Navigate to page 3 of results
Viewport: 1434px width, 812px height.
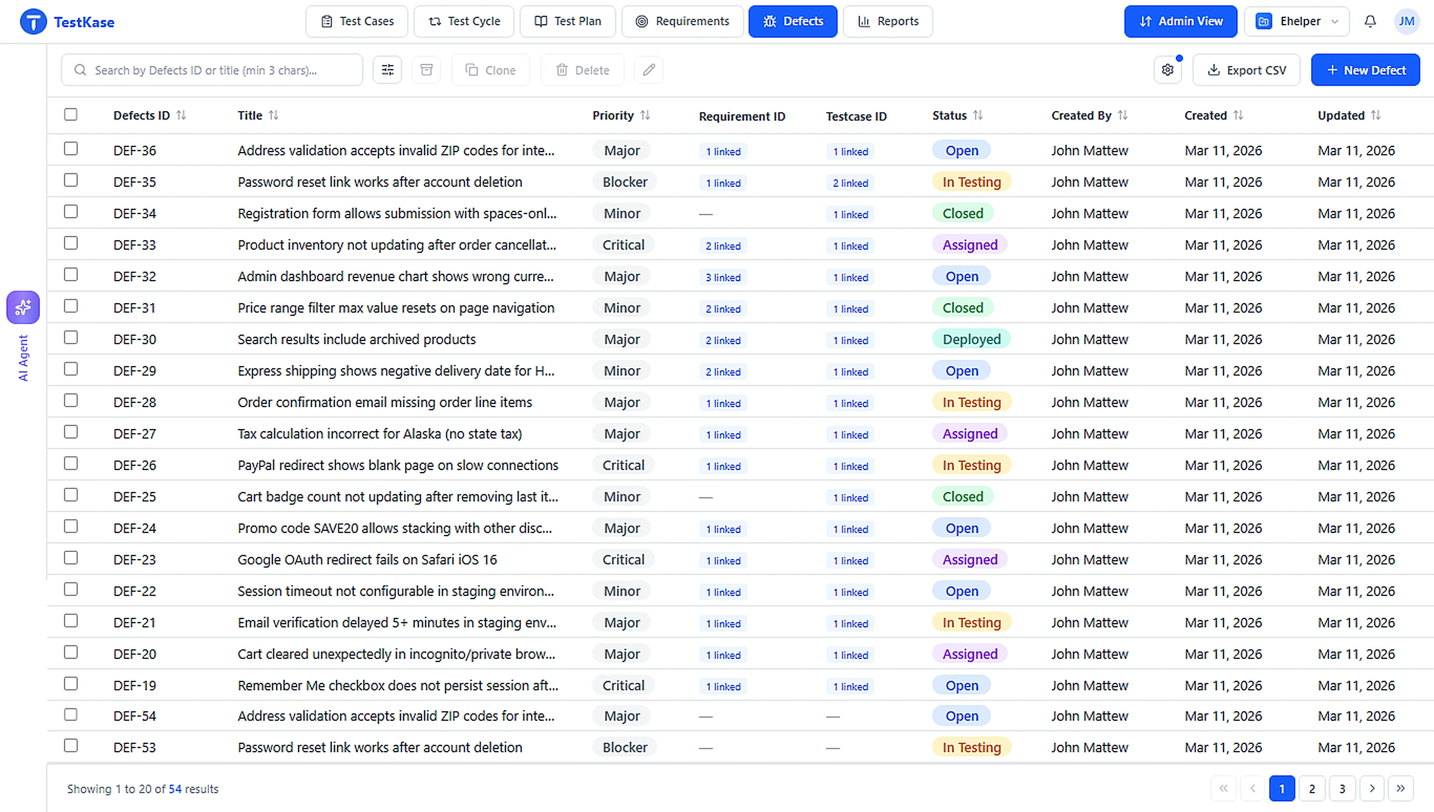point(1343,788)
